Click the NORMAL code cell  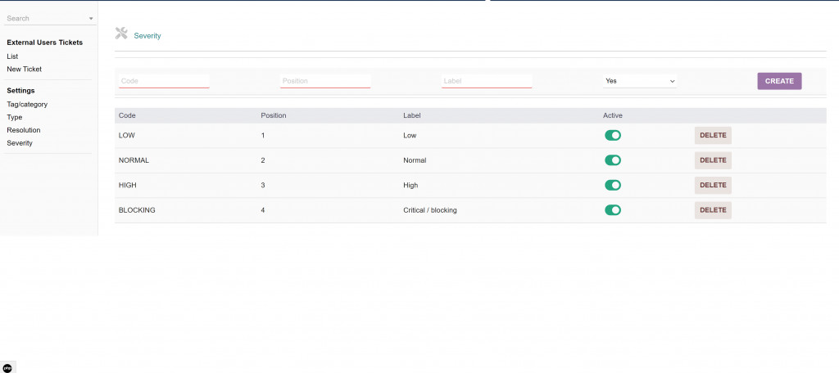[x=134, y=160]
